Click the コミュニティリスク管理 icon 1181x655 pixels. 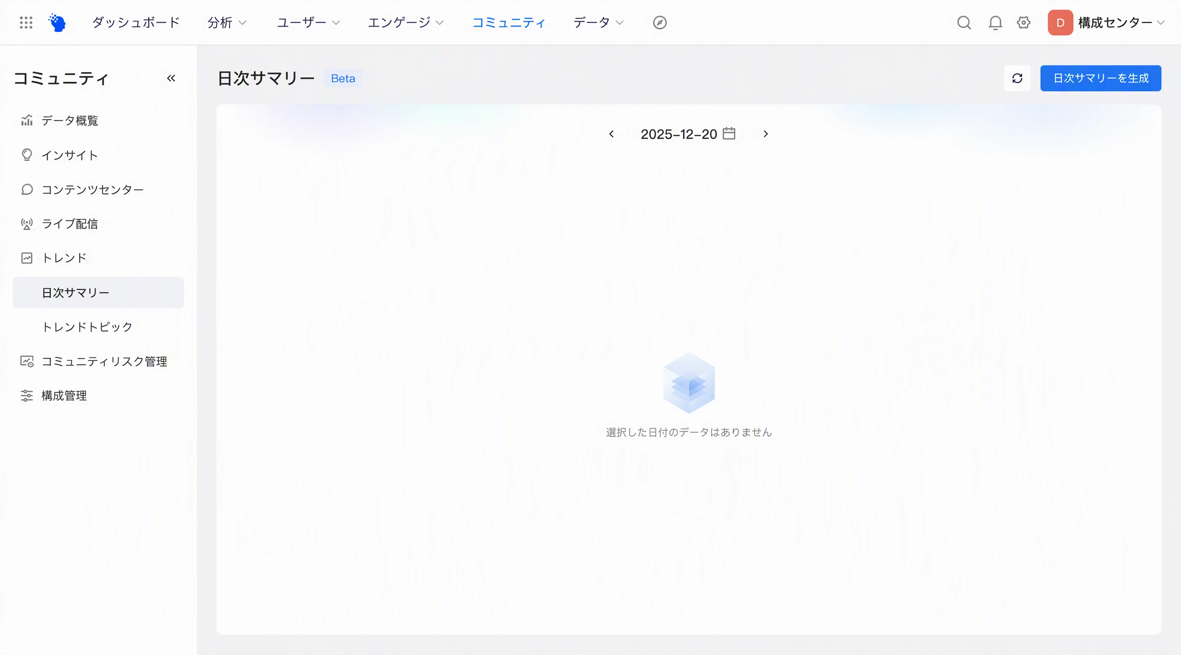coord(27,361)
